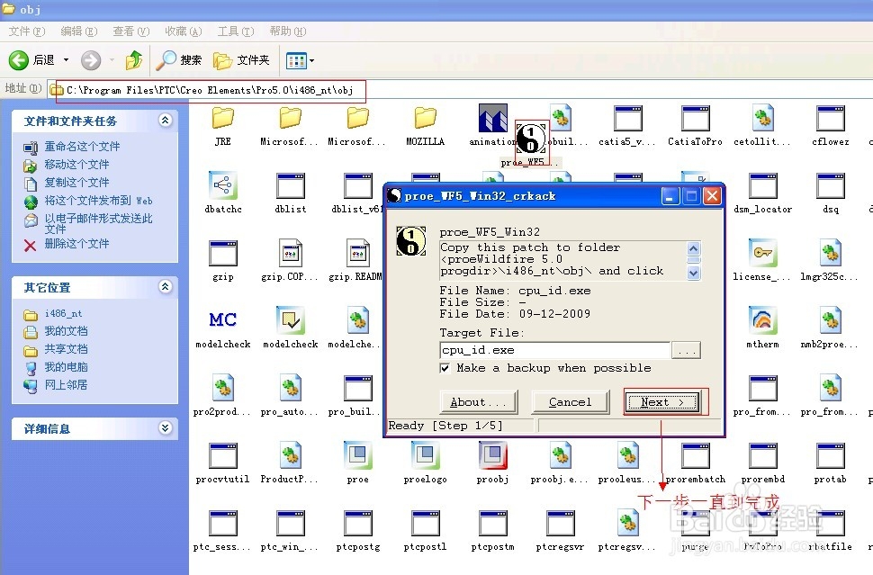Screen dimensions: 873x575
Task: Select the proe_WF5 yin-yang patch icon
Action: pyautogui.click(x=530, y=138)
